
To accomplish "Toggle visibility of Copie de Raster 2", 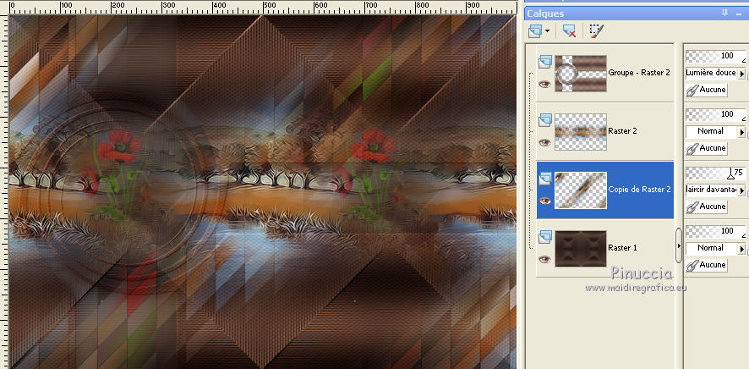I will coord(544,201).
